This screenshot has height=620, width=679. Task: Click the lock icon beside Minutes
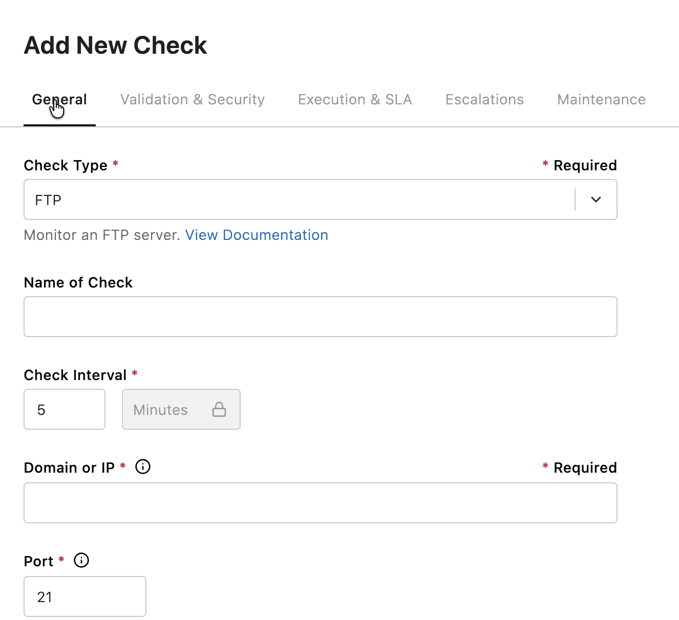[219, 409]
